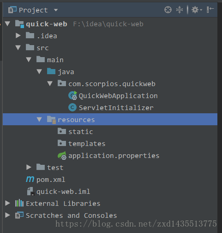This screenshot has height=233, width=222.
Task: Collapse the com.scorpios.quickweb package
Action: [50, 83]
